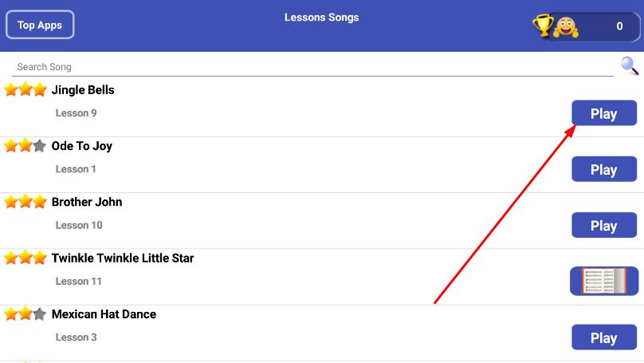Open sheet music for Twinkle Twinkle Little Star
This screenshot has width=644, height=363.
(604, 281)
